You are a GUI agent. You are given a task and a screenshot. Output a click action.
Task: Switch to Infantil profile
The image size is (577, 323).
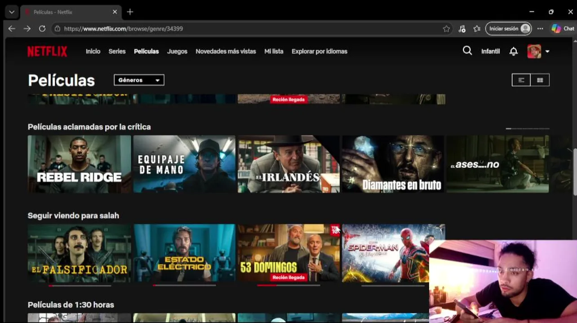490,51
